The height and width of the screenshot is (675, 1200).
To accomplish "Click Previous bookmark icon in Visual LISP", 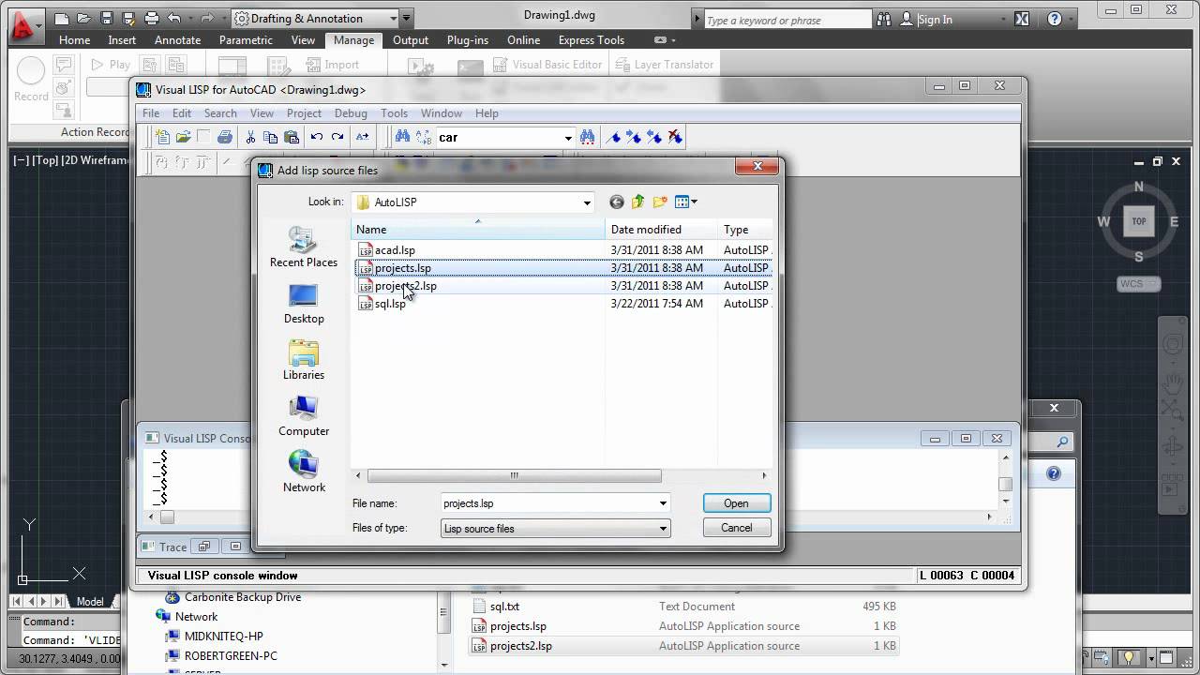I will point(654,137).
